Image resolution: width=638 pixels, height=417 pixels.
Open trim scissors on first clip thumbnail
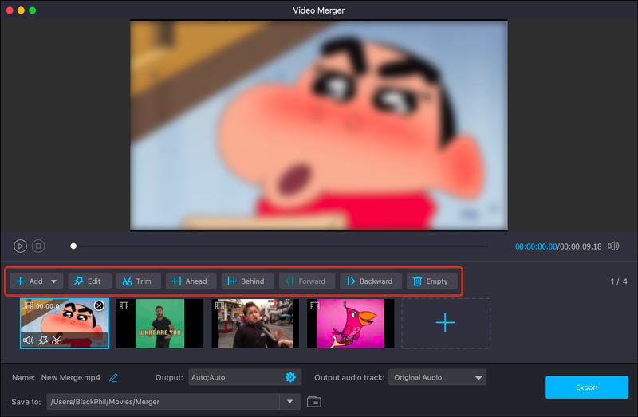[57, 340]
